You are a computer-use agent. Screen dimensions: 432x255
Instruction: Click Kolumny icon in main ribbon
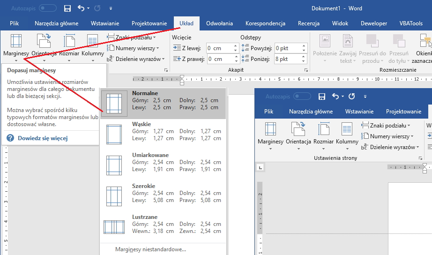(x=93, y=41)
